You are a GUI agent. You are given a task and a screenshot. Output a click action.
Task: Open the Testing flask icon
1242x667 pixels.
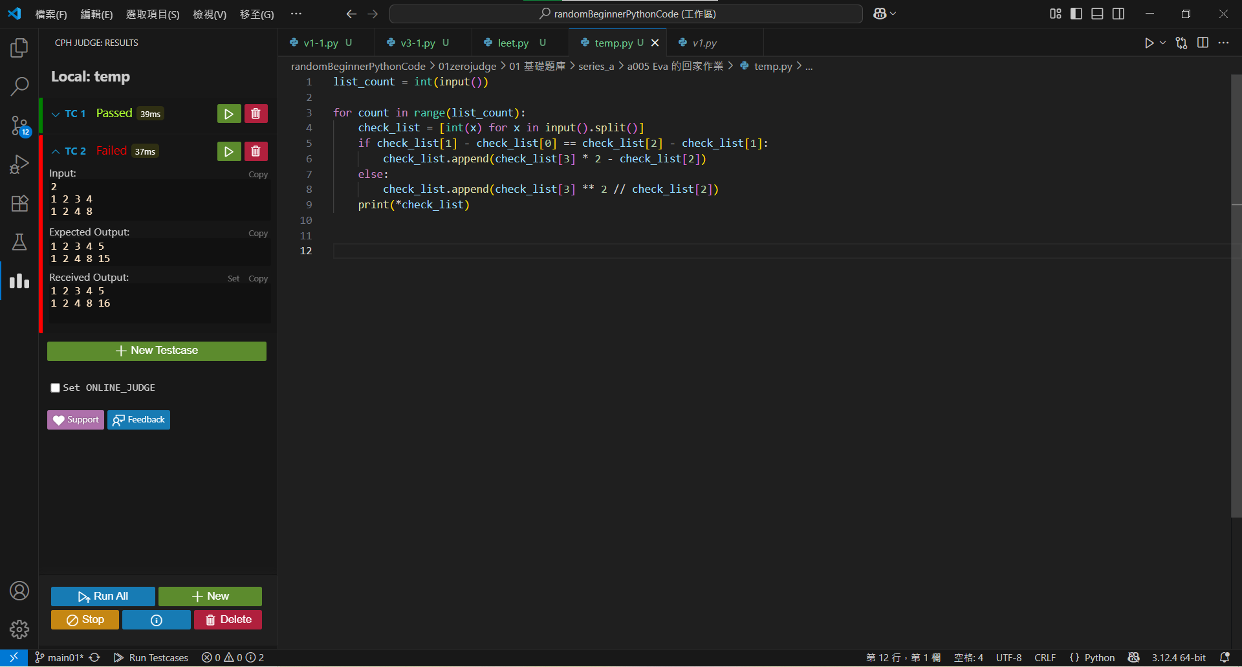[19, 242]
